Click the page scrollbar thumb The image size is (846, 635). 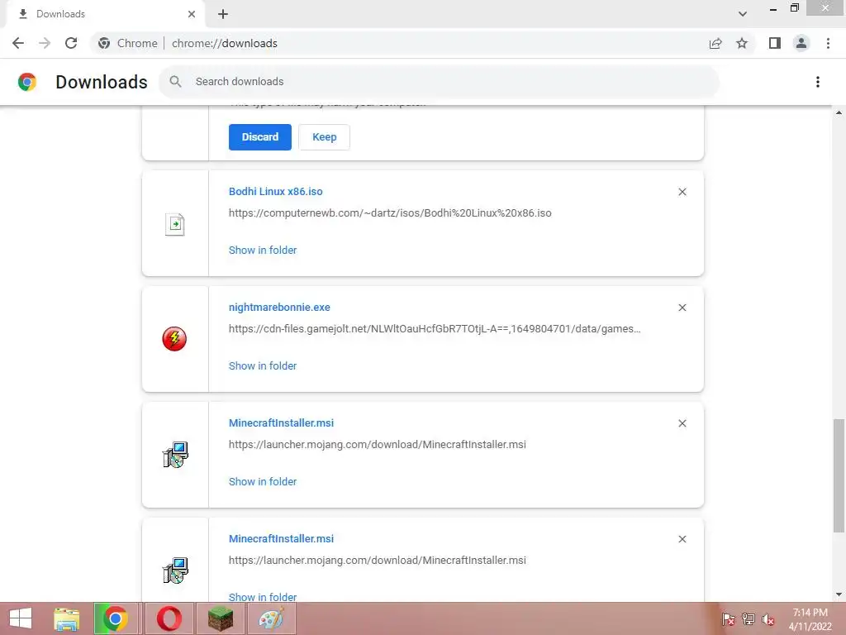[839, 475]
